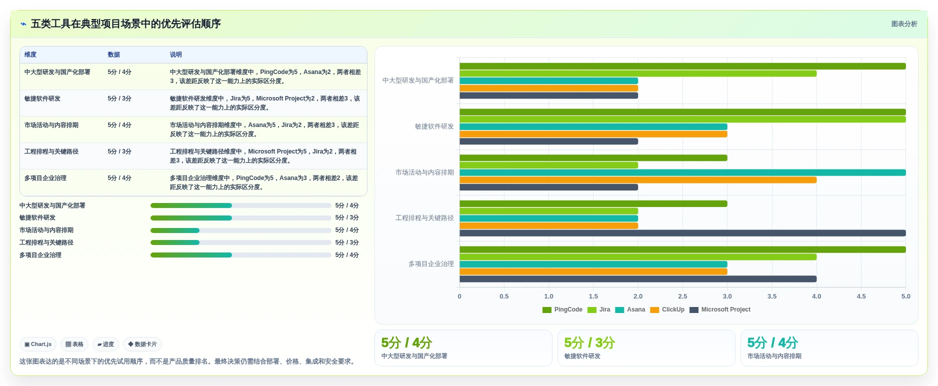Click the 数据 column header
938x386 pixels.
click(114, 55)
